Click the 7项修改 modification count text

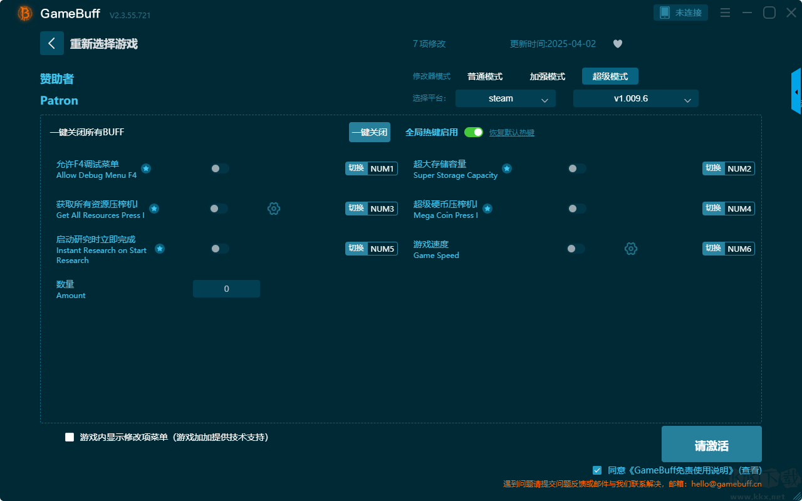[429, 44]
